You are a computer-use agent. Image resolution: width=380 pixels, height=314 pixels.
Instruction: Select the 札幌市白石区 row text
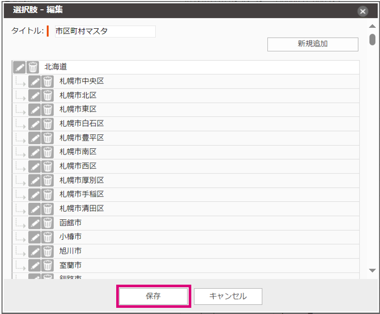(82, 124)
